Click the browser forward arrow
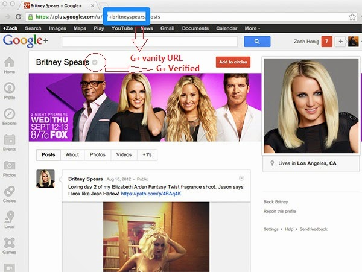The width and height of the screenshot is (362, 272). 8,17
